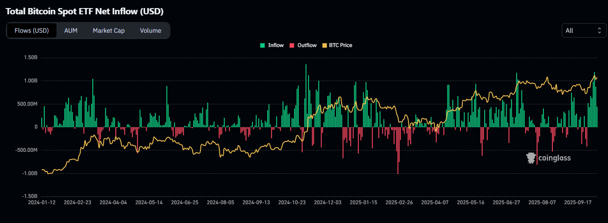This screenshot has width=608, height=223.
Task: Click the coinglass watermark logo icon
Action: [531, 158]
